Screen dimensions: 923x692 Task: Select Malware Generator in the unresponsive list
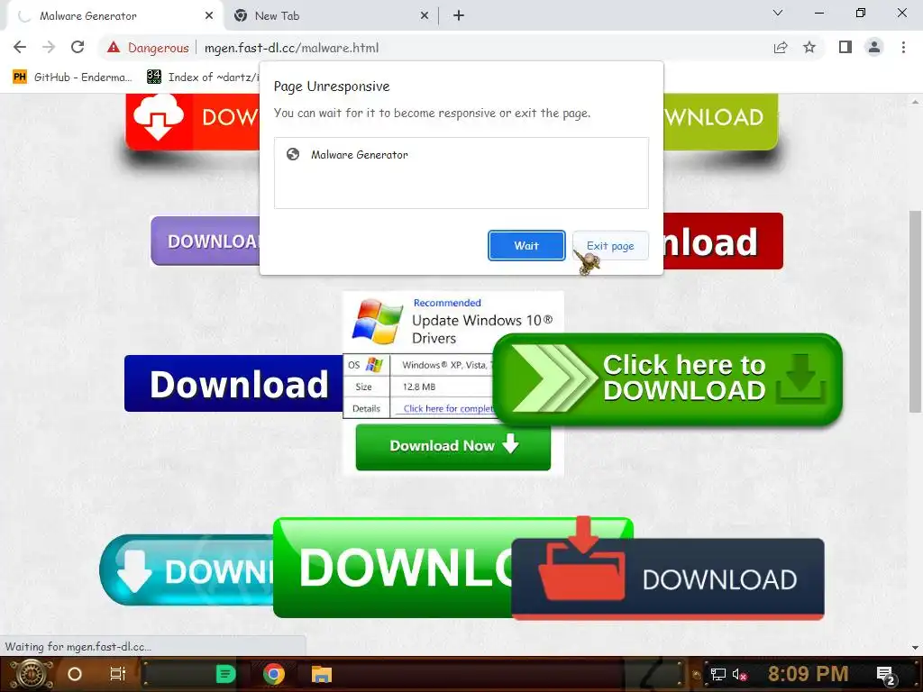coord(461,155)
